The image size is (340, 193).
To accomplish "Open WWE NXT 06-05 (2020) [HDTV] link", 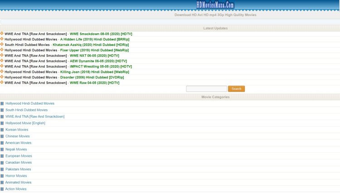I will click(94, 56).
